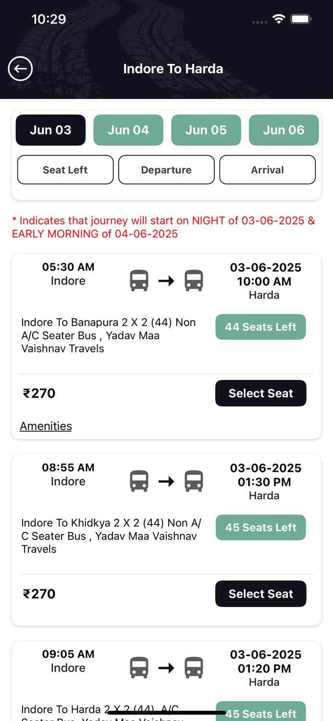This screenshot has height=721, width=333.
Task: Click the 45 Seats Left badge on Khidkya bus
Action: click(x=261, y=527)
